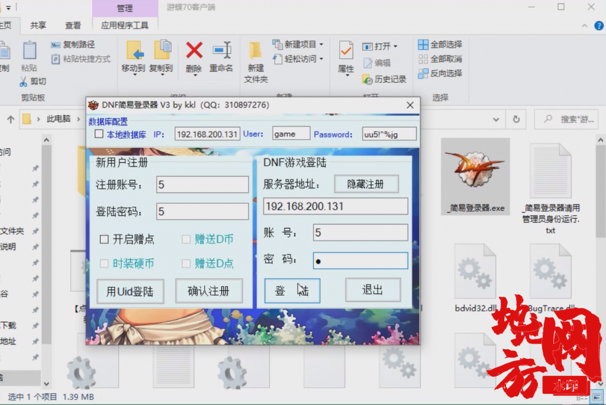Image resolution: width=606 pixels, height=405 pixels.
Task: Click the 登陆密码 registration field
Action: click(x=202, y=211)
